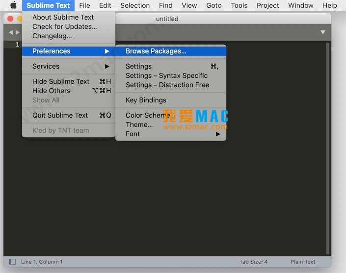Open the Sublime Text application menu

[48, 5]
